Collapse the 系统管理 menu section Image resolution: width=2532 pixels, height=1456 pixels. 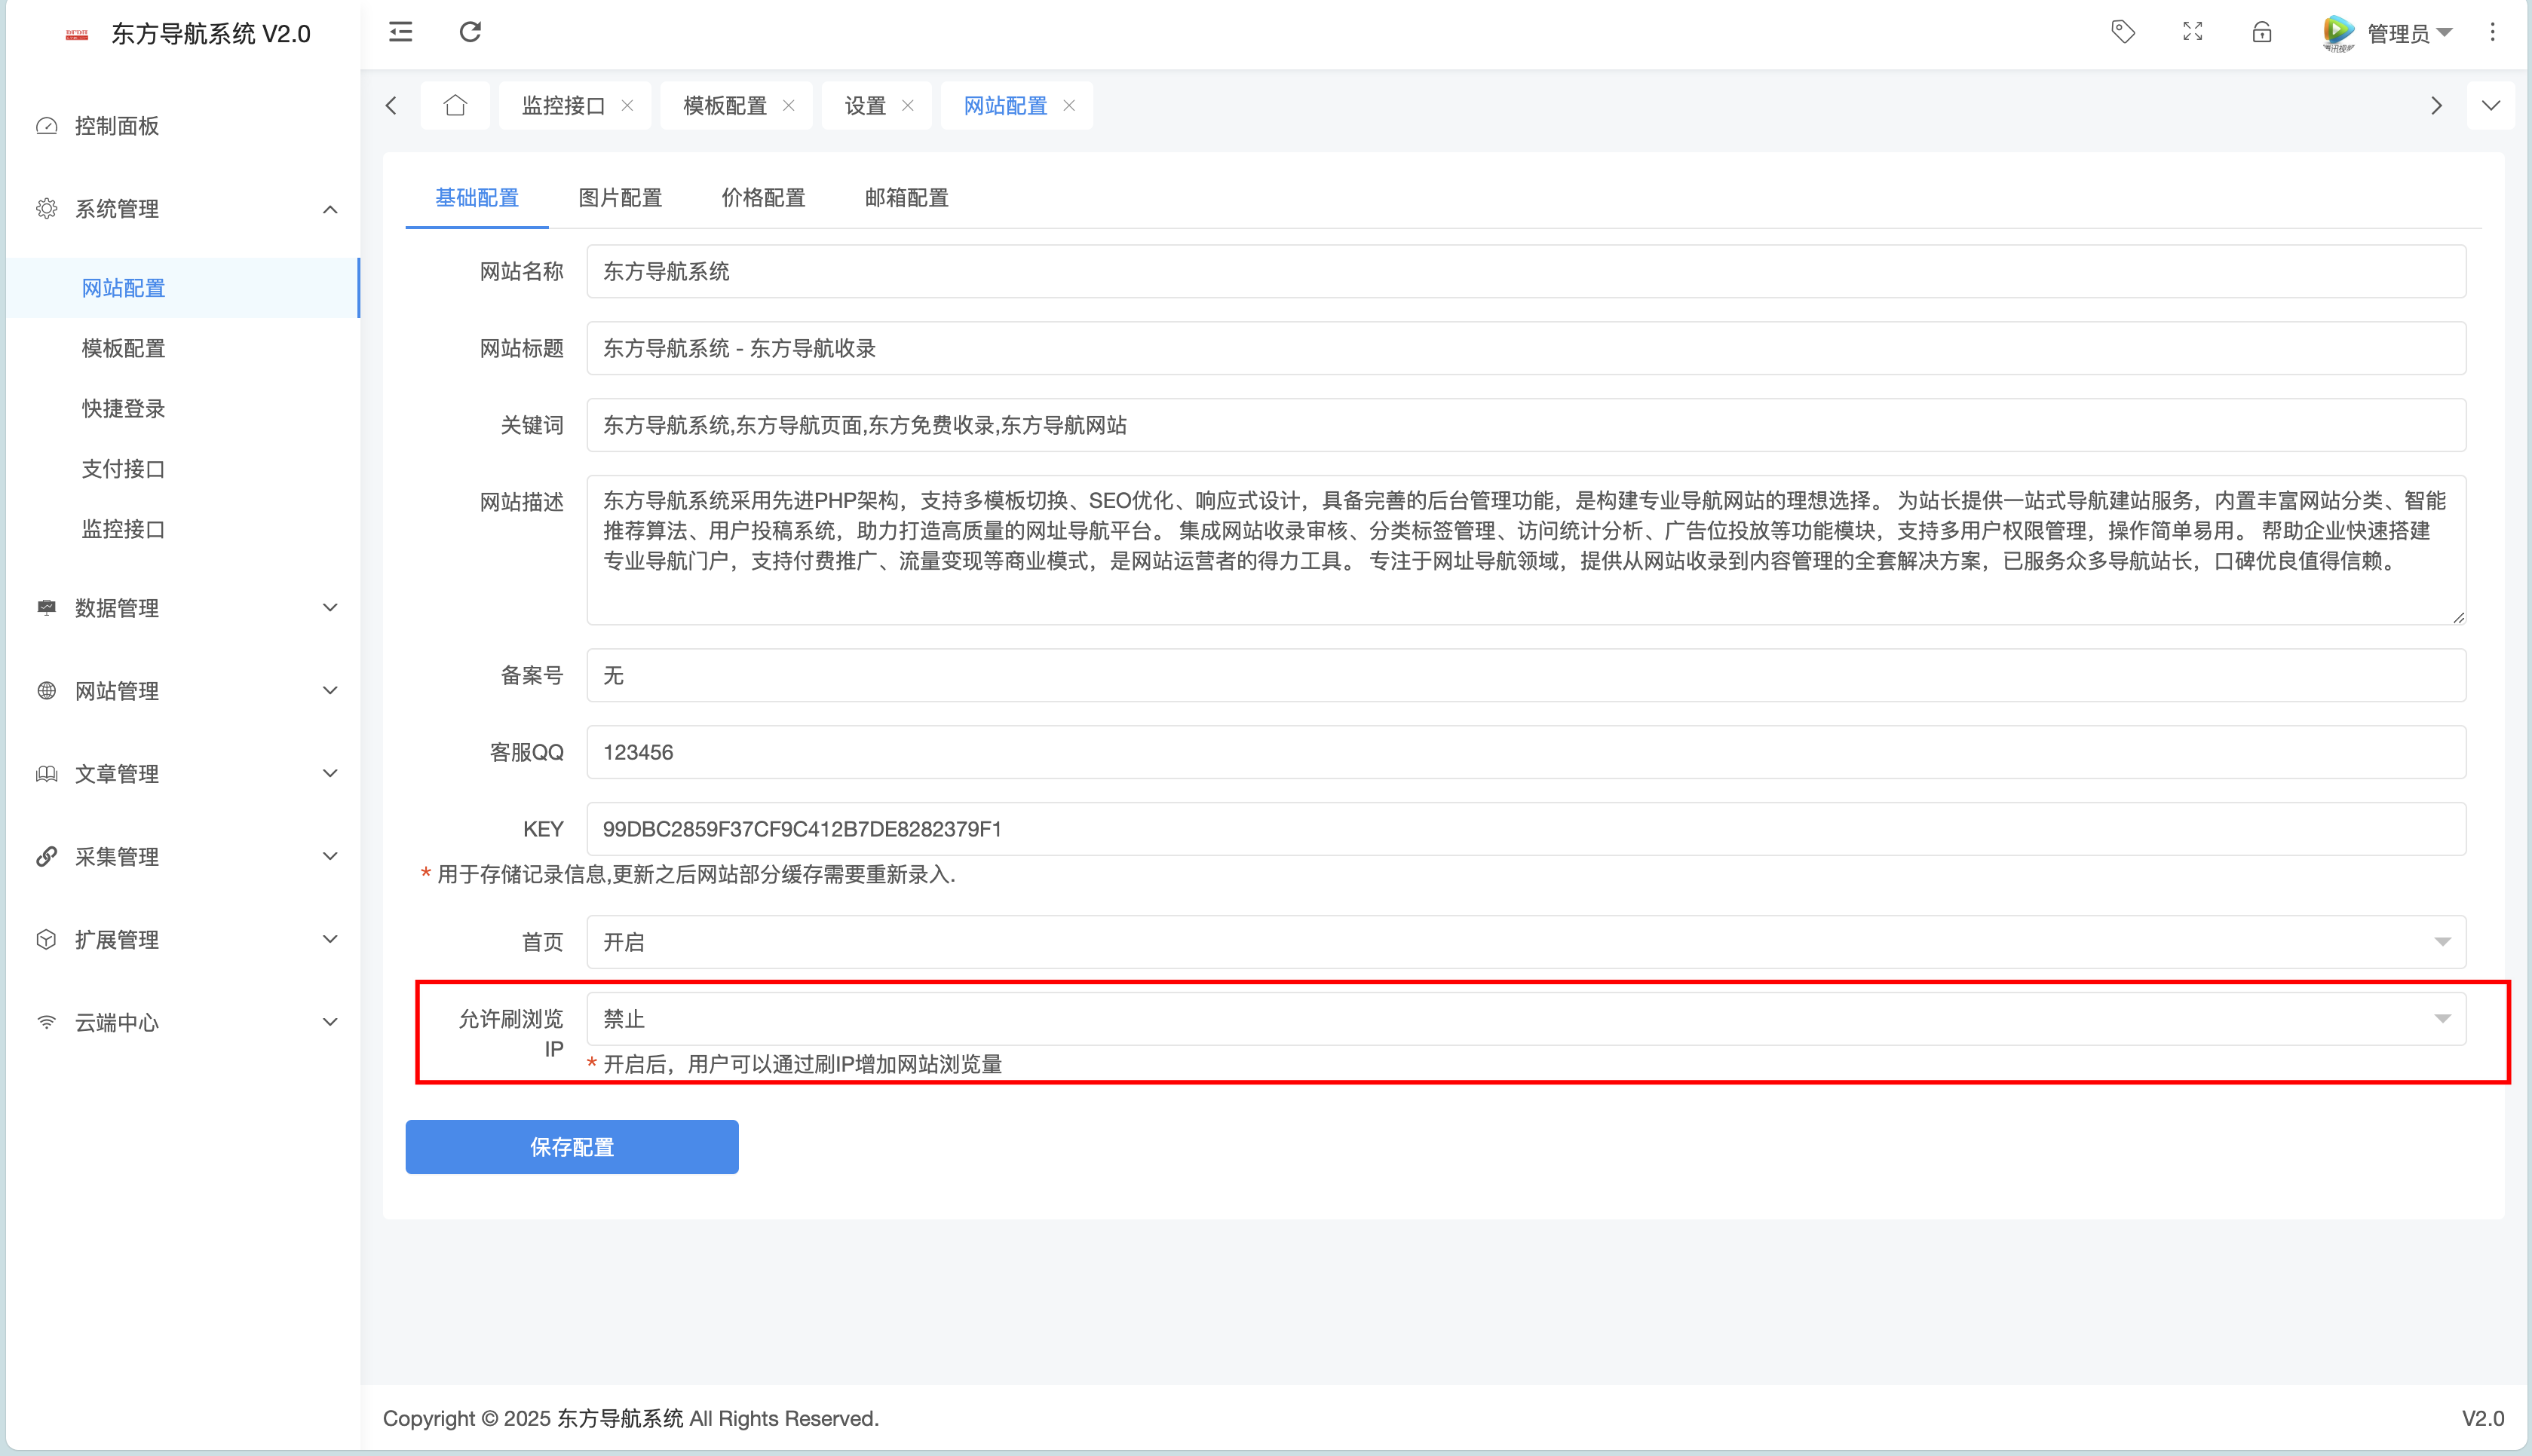click(330, 209)
